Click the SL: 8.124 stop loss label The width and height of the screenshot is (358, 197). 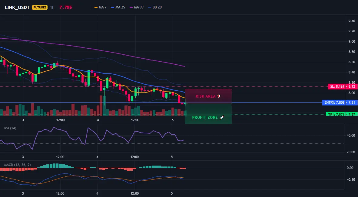pyautogui.click(x=337, y=86)
